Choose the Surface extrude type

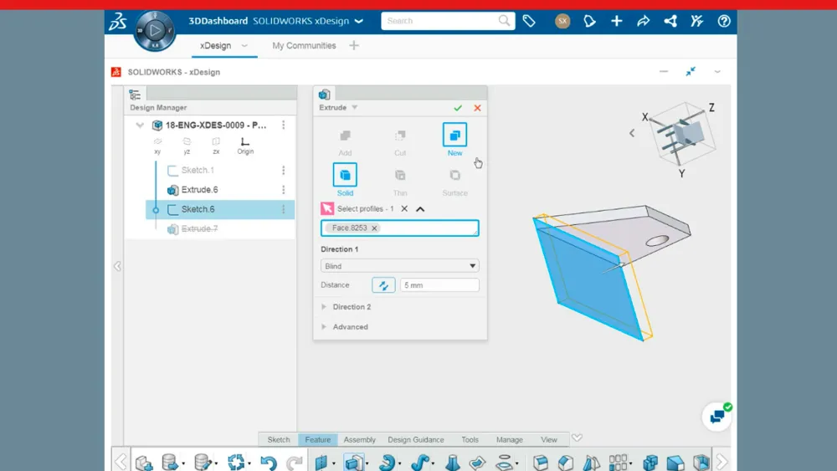pyautogui.click(x=454, y=182)
